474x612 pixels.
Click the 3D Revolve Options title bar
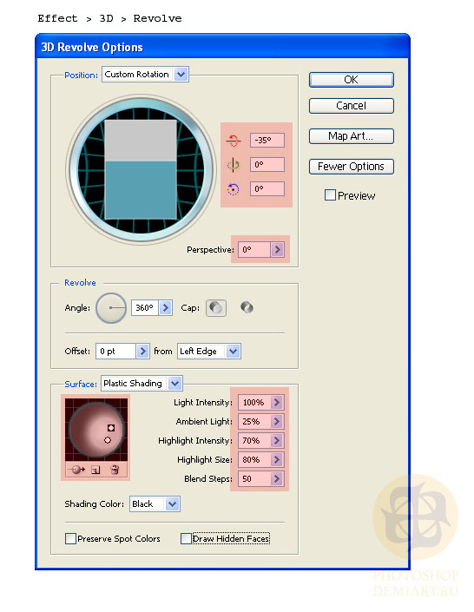(x=222, y=47)
